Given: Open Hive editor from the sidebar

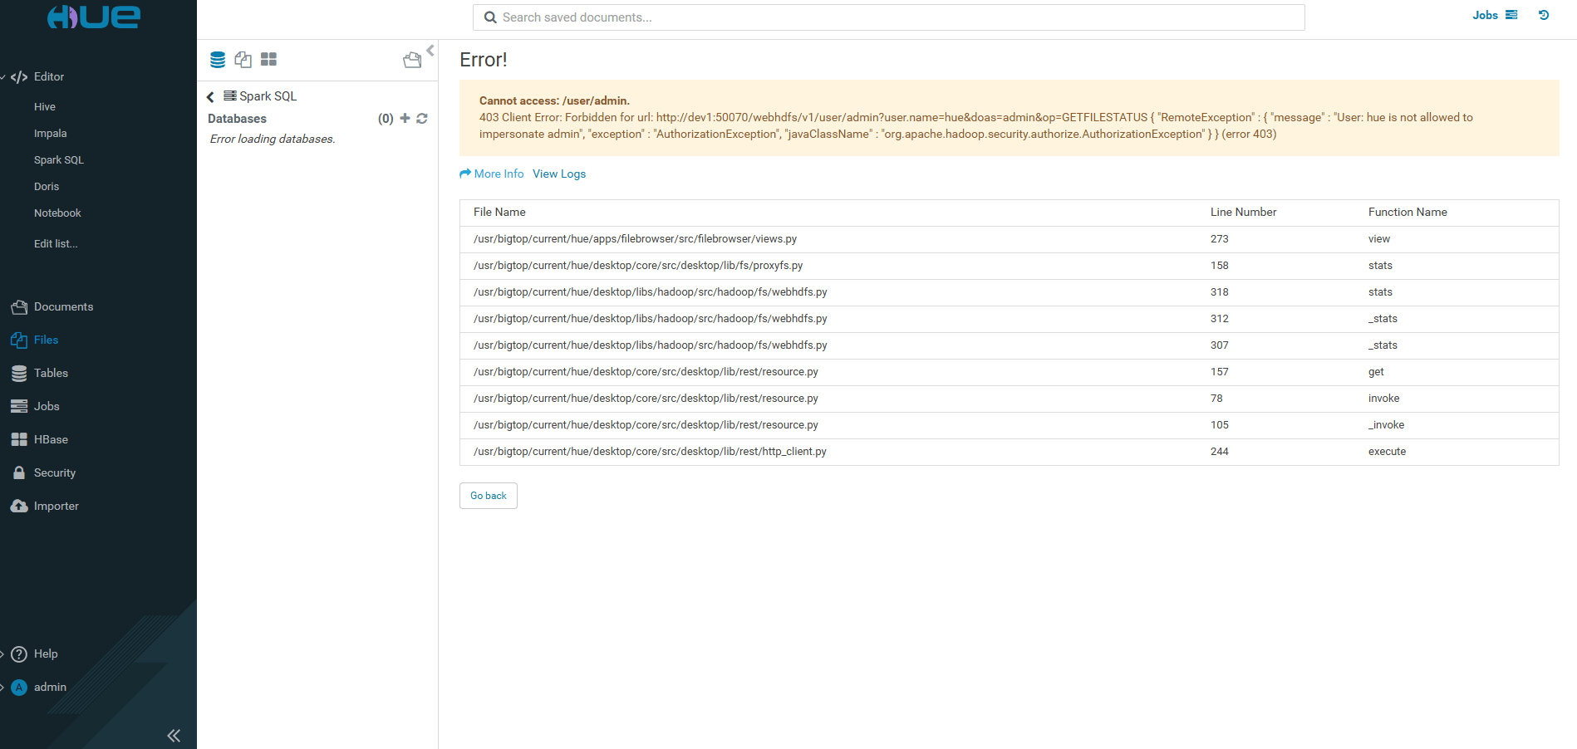Looking at the screenshot, I should (45, 106).
